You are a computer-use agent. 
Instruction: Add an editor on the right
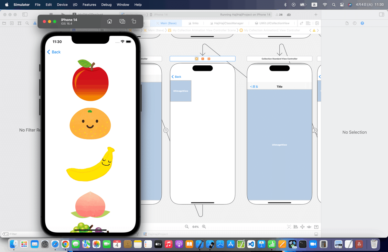click(317, 23)
